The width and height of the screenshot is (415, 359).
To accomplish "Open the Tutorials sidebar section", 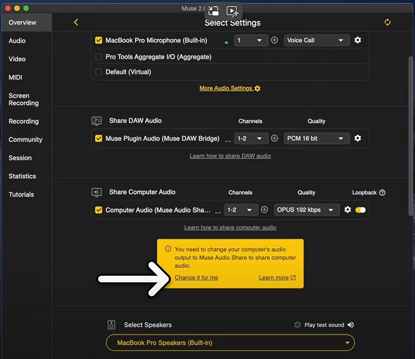I will pos(21,195).
